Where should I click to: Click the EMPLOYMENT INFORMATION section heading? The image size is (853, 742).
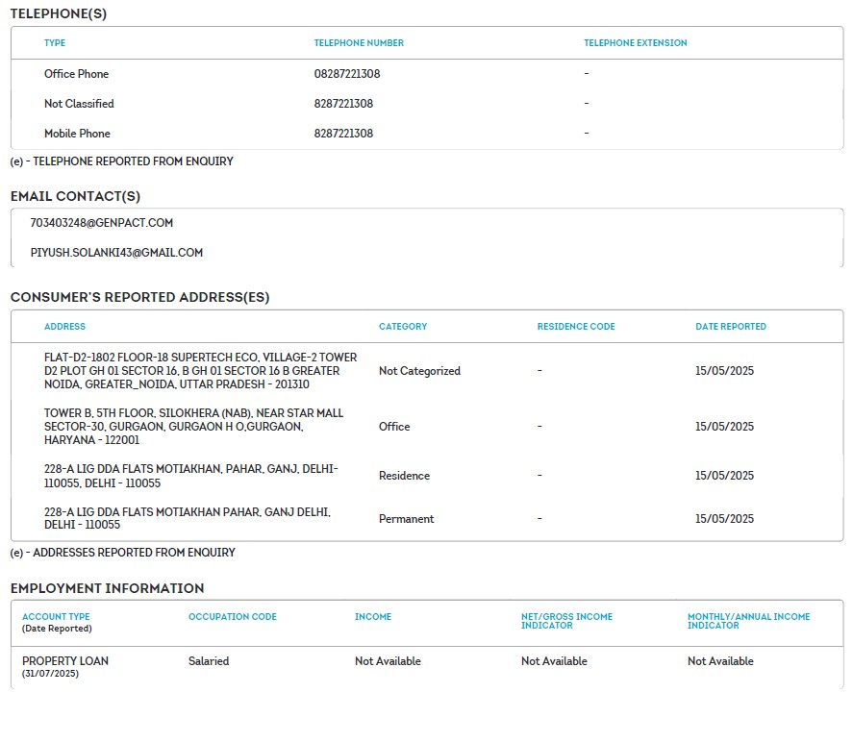pos(107,588)
